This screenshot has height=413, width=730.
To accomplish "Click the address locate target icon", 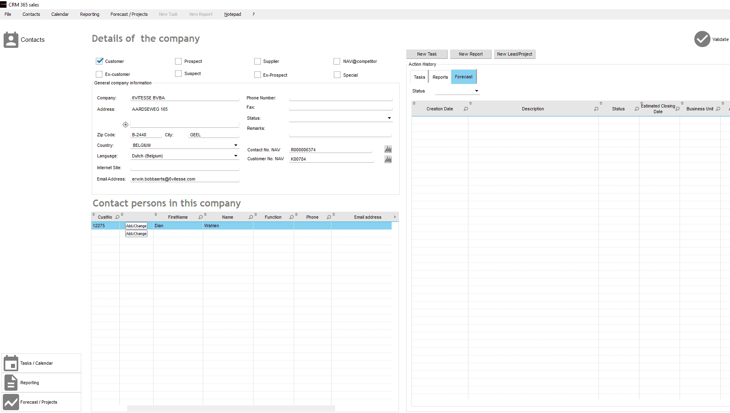I will point(126,125).
